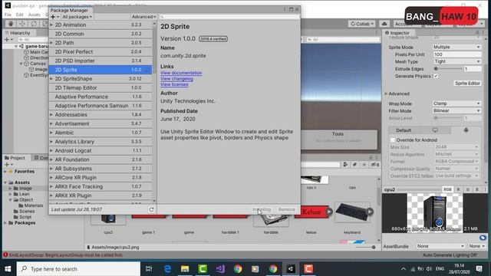The height and width of the screenshot is (276, 491).
Task: Click the Sprite Editor button
Action: pos(467,84)
